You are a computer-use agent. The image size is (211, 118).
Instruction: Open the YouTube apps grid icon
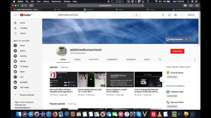169,15
